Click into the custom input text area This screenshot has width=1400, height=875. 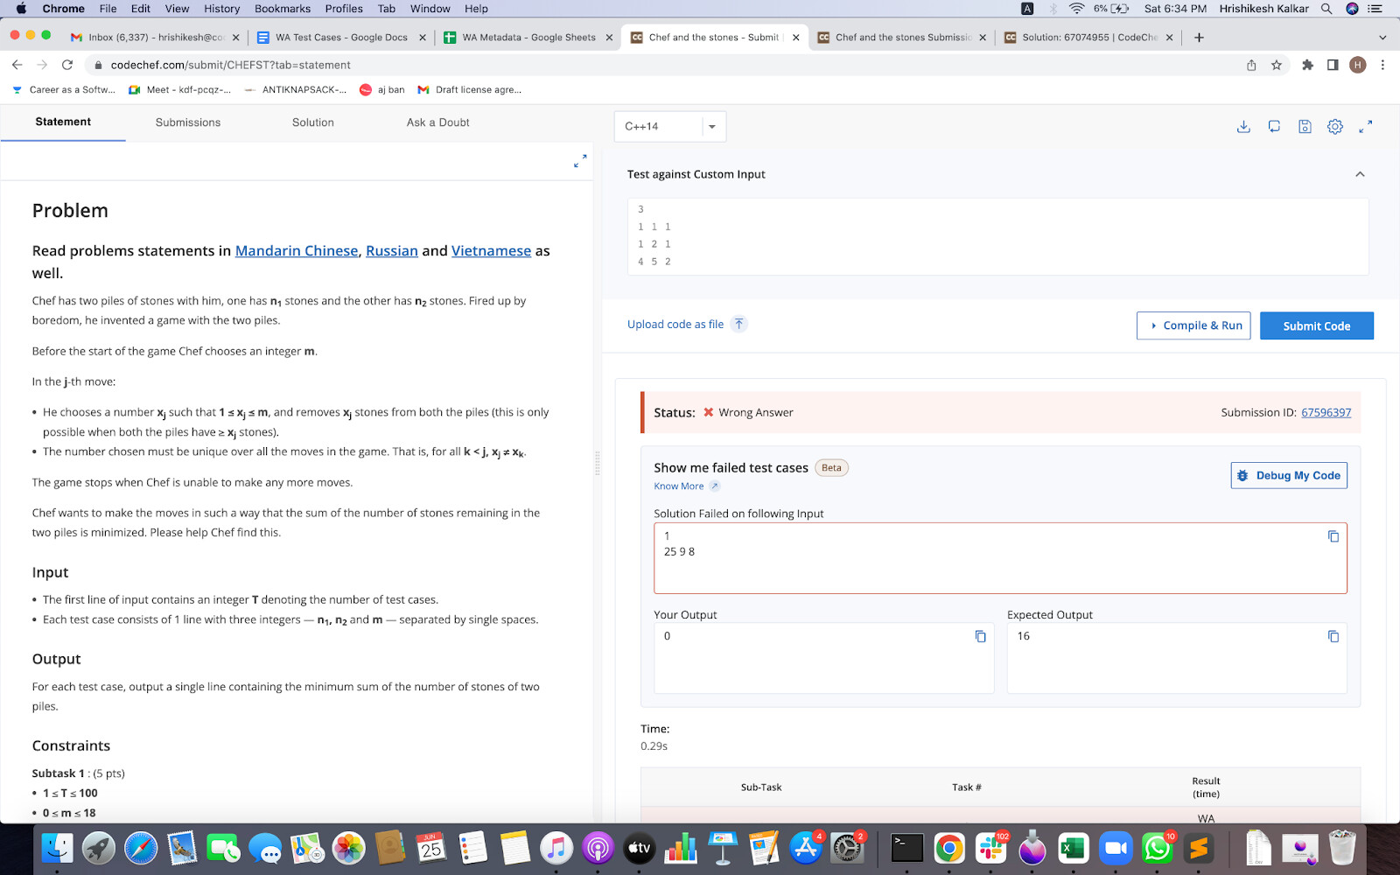point(997,236)
